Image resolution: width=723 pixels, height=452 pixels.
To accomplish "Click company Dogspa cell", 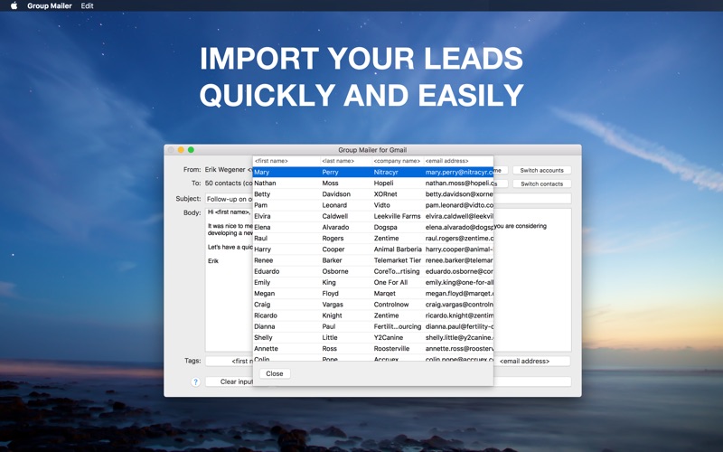I will (386, 228).
